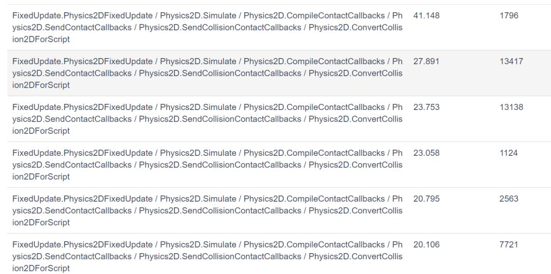Select the marker path in the 41.148 row
This screenshot has height=274, width=551.
click(x=207, y=28)
